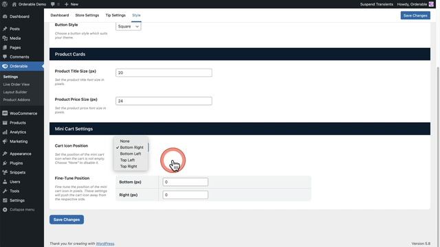Open the Tools wrench icon
Image resolution: width=440 pixels, height=247 pixels.
coord(5,191)
